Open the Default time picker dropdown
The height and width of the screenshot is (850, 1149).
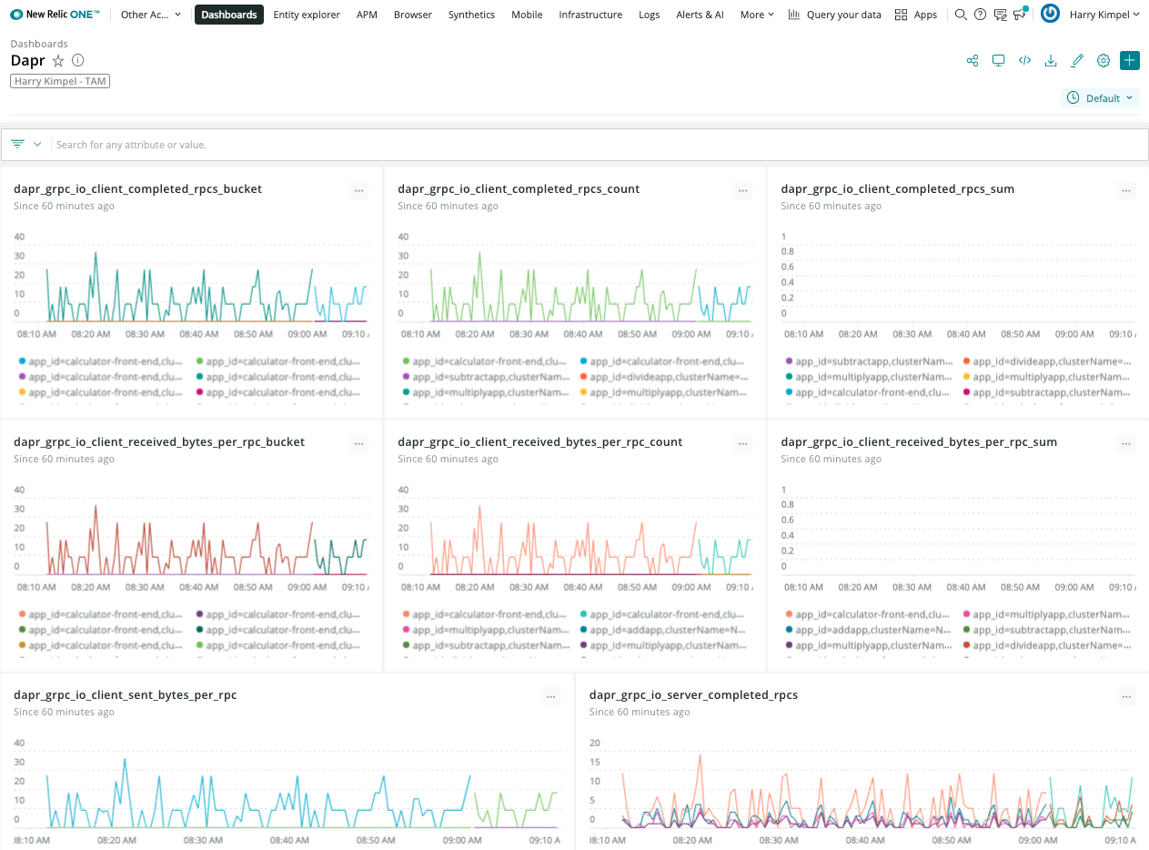pos(1100,97)
